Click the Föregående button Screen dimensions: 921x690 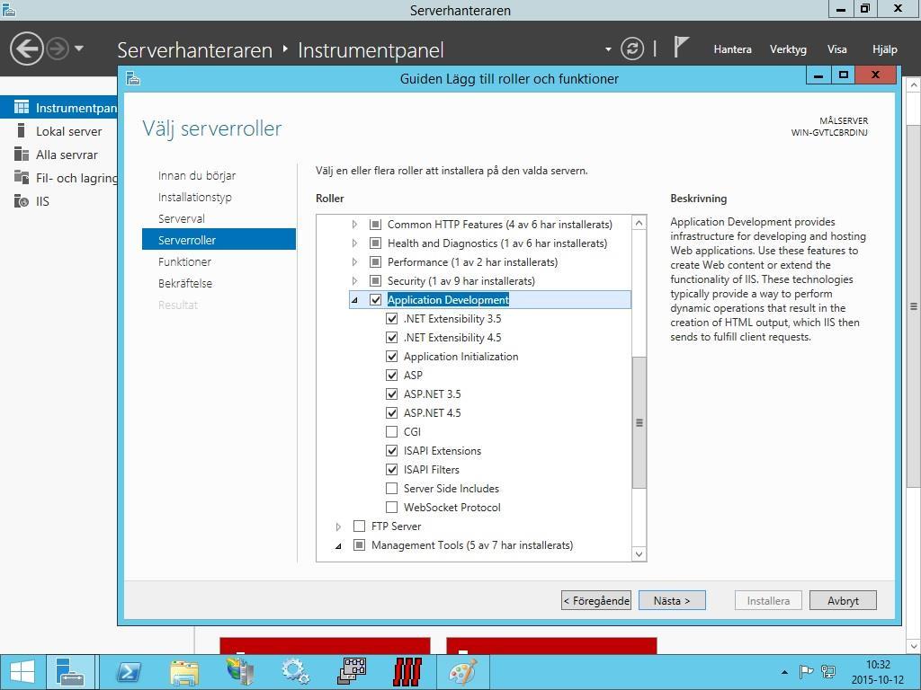coord(596,600)
